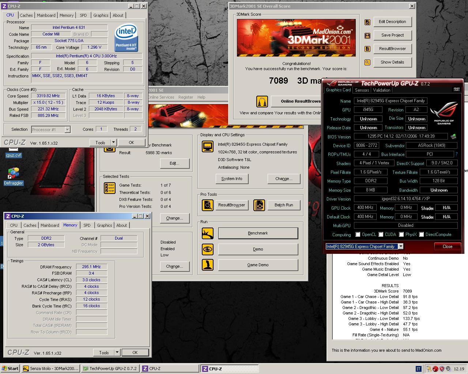This screenshot has height=374, width=468.
Task: Click the Edit... button beside the result
Action: [x=174, y=163]
